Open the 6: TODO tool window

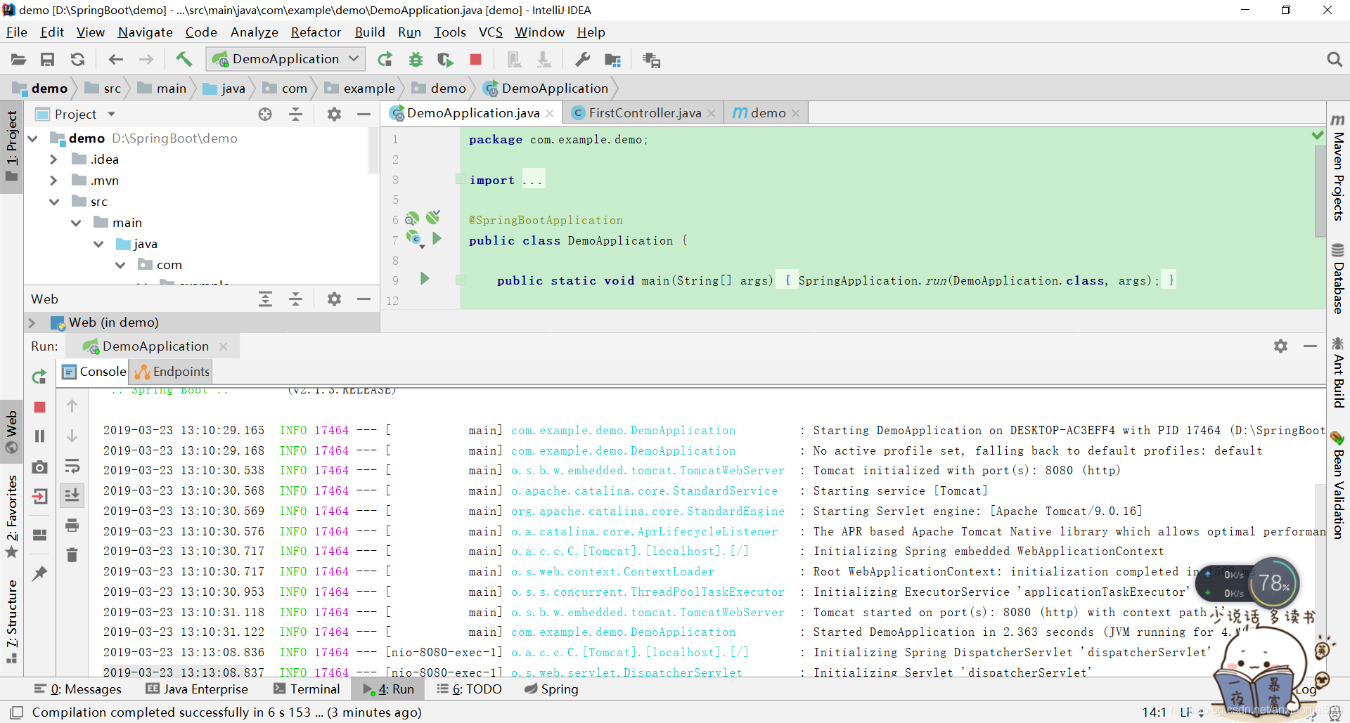(469, 689)
